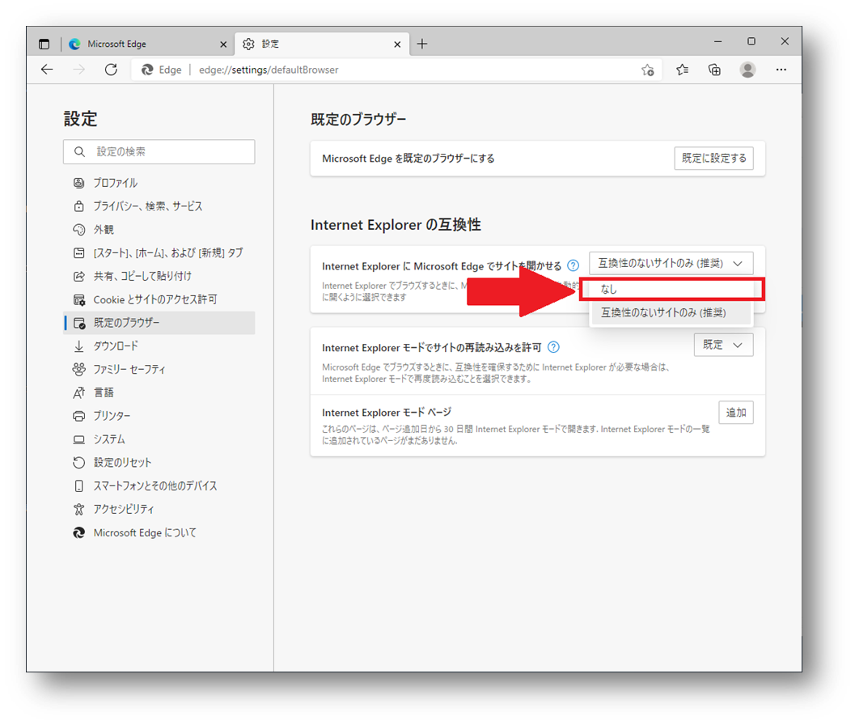Click the Microsoft Edge を既定のブラウザーにする label
855x725 pixels.
pyautogui.click(x=408, y=159)
